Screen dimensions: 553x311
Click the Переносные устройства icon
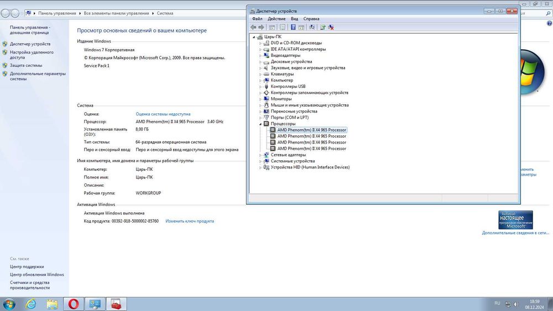[267, 111]
